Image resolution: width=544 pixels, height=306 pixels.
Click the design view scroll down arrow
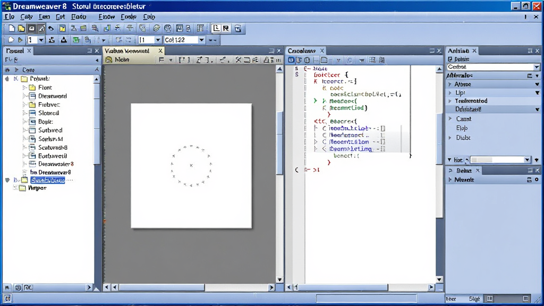coord(279,279)
